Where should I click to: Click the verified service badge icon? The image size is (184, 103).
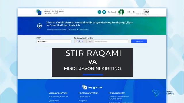[39, 26]
